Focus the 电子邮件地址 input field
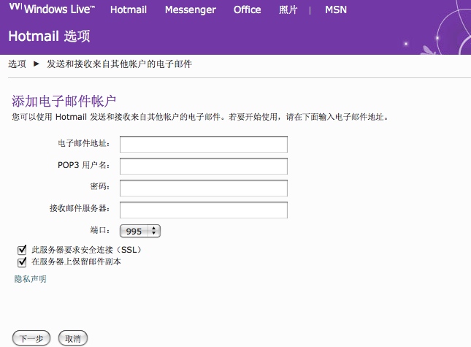The width and height of the screenshot is (471, 347). (204, 144)
